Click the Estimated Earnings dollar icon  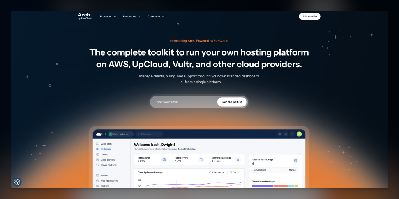[x=238, y=159]
